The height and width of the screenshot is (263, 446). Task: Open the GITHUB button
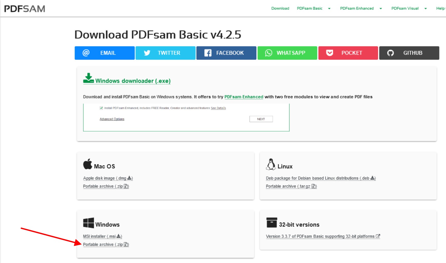[409, 53]
